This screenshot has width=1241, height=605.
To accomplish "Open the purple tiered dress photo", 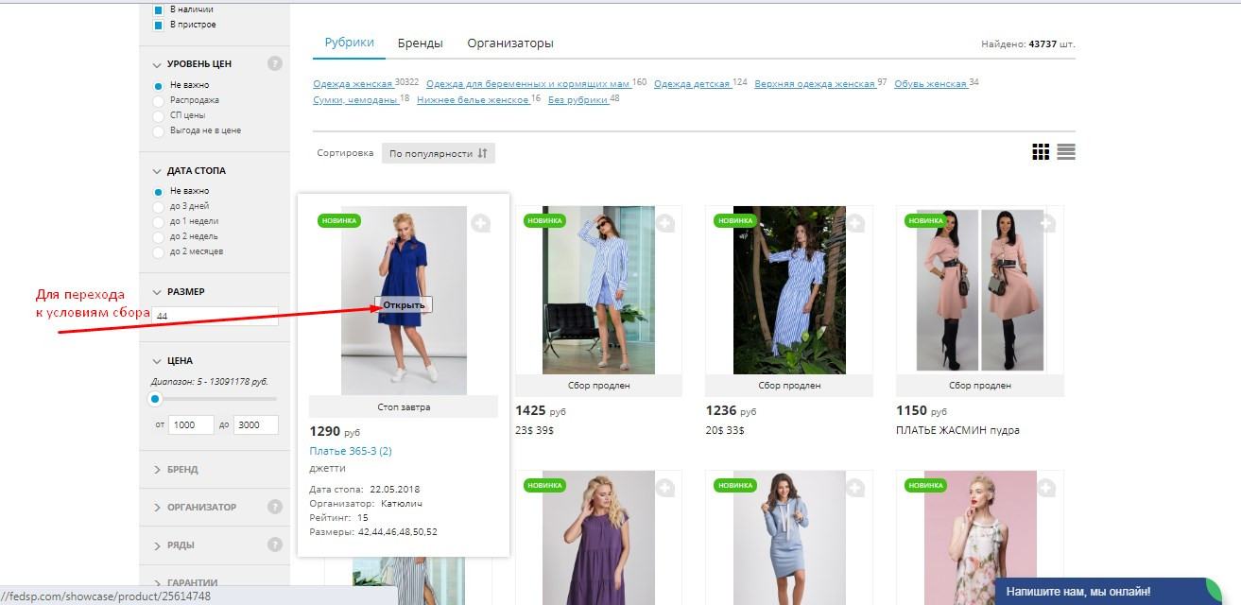I will (x=598, y=538).
